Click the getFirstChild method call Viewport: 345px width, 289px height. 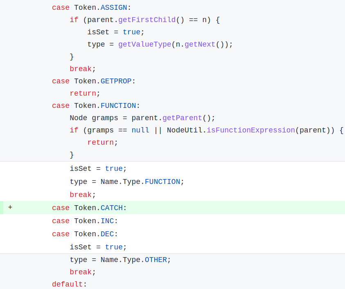153,20
